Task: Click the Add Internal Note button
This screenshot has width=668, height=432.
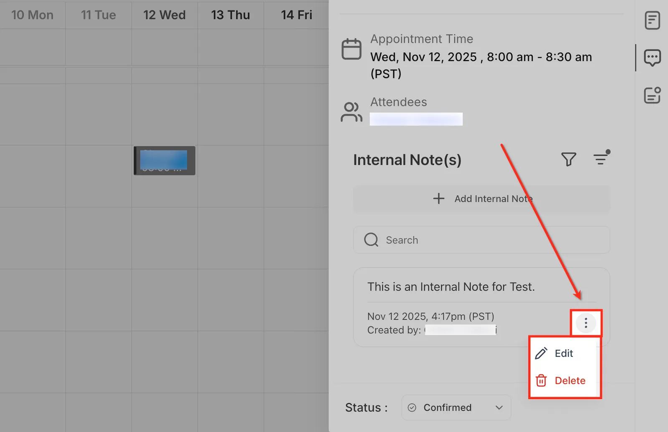Action: (481, 199)
